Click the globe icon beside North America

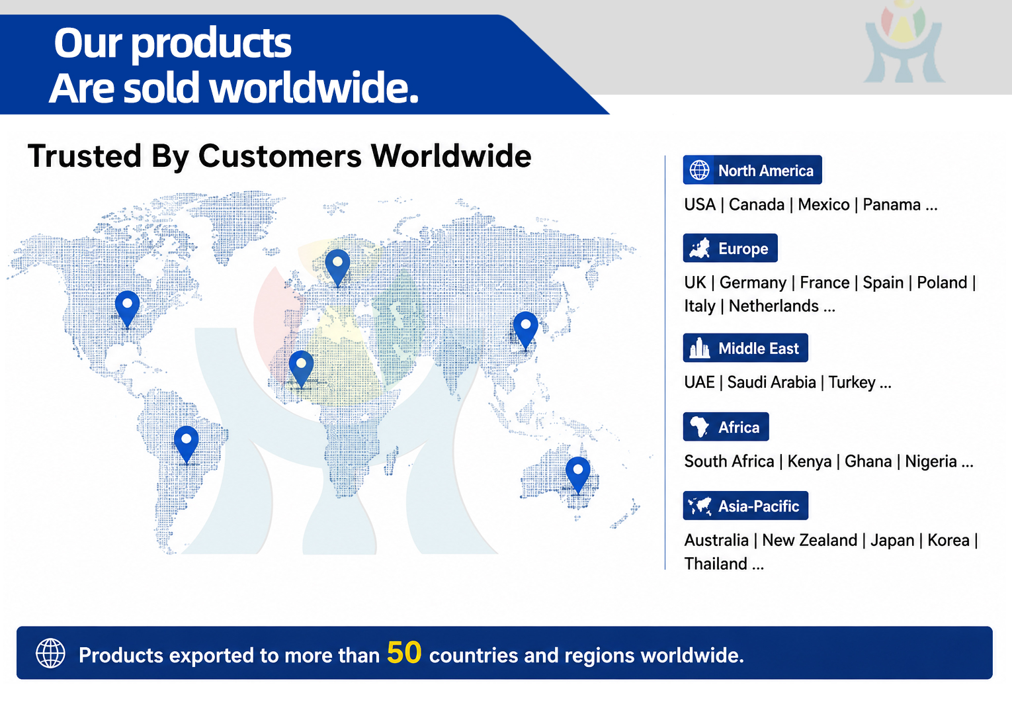(x=699, y=170)
